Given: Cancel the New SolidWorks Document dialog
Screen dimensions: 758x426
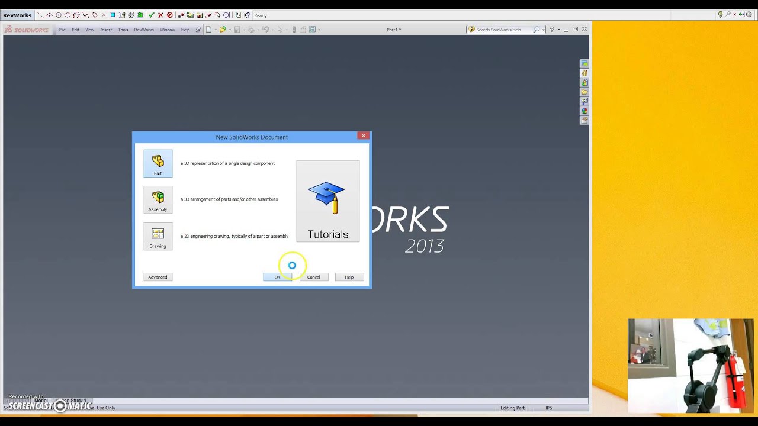Looking at the screenshot, I should tap(313, 277).
